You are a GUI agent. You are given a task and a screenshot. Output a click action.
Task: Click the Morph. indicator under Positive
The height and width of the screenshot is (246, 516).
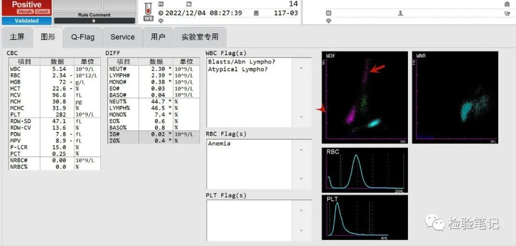(26, 11)
